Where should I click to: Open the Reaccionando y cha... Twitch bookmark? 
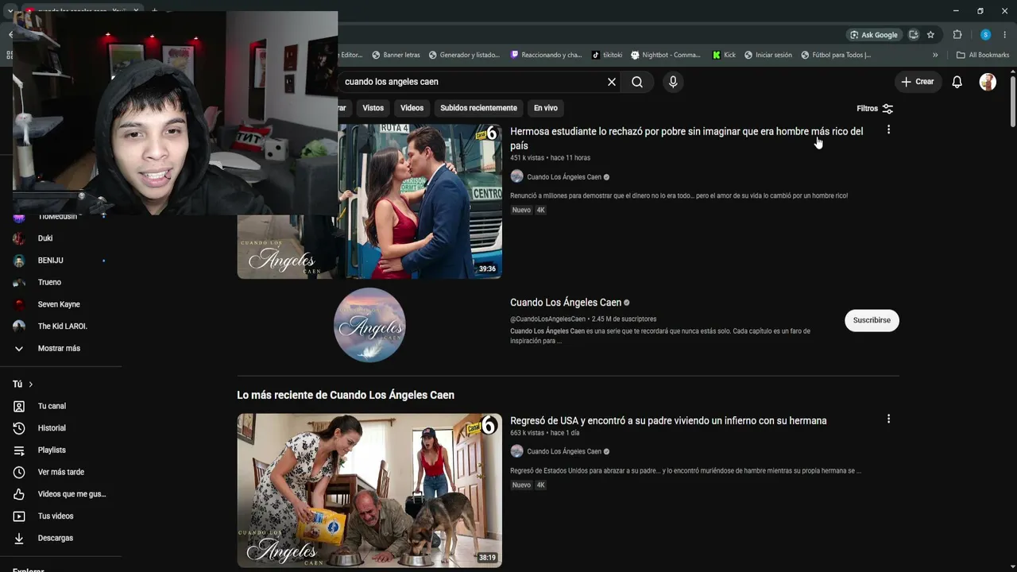(547, 55)
